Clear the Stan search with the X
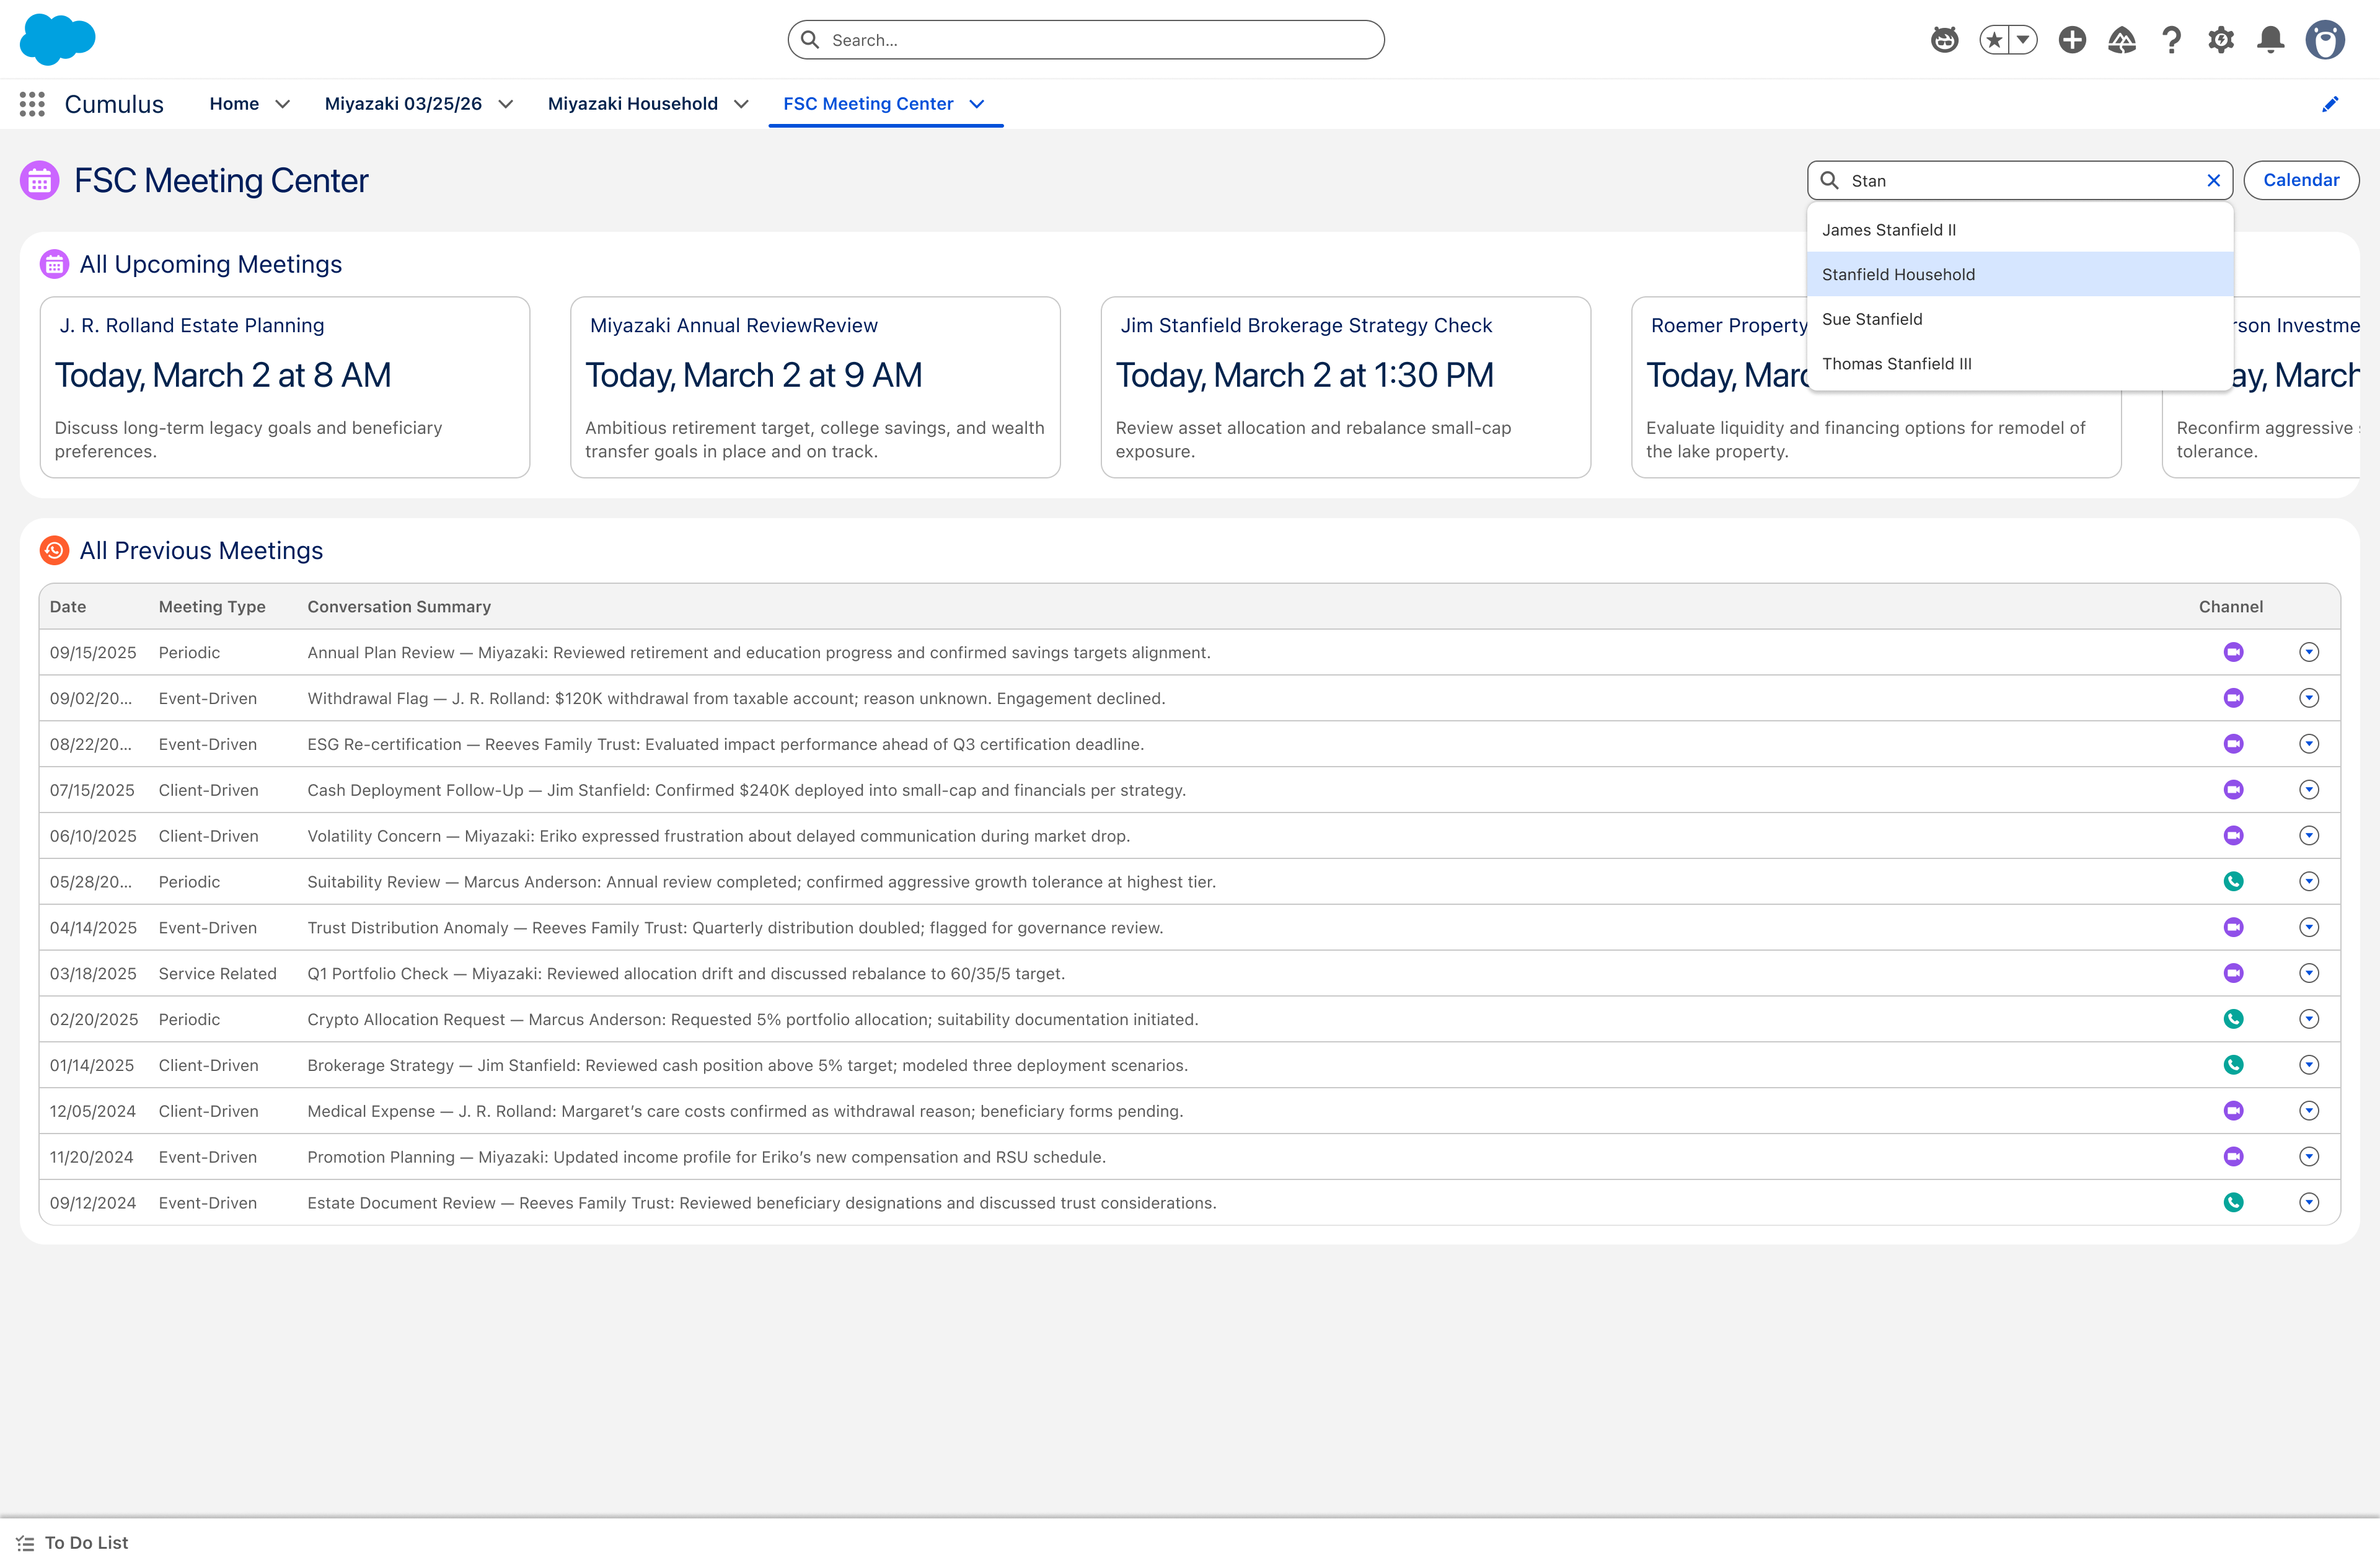This screenshot has height=1568, width=2380. click(x=2213, y=181)
